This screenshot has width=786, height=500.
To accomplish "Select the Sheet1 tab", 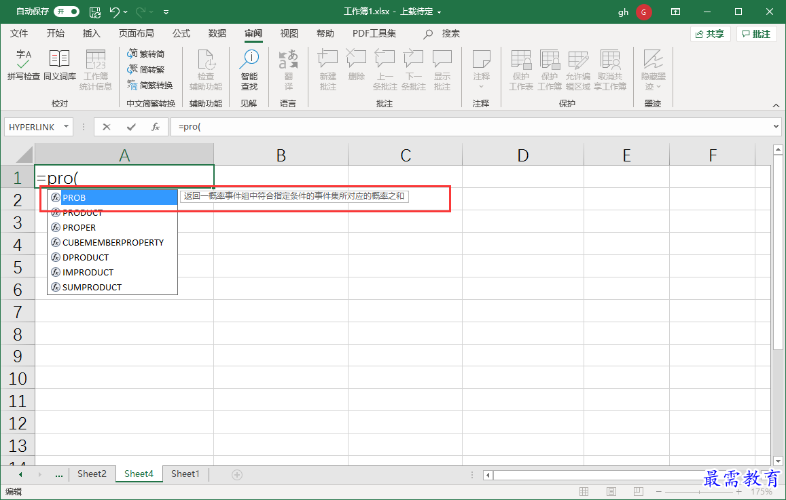I will 185,474.
